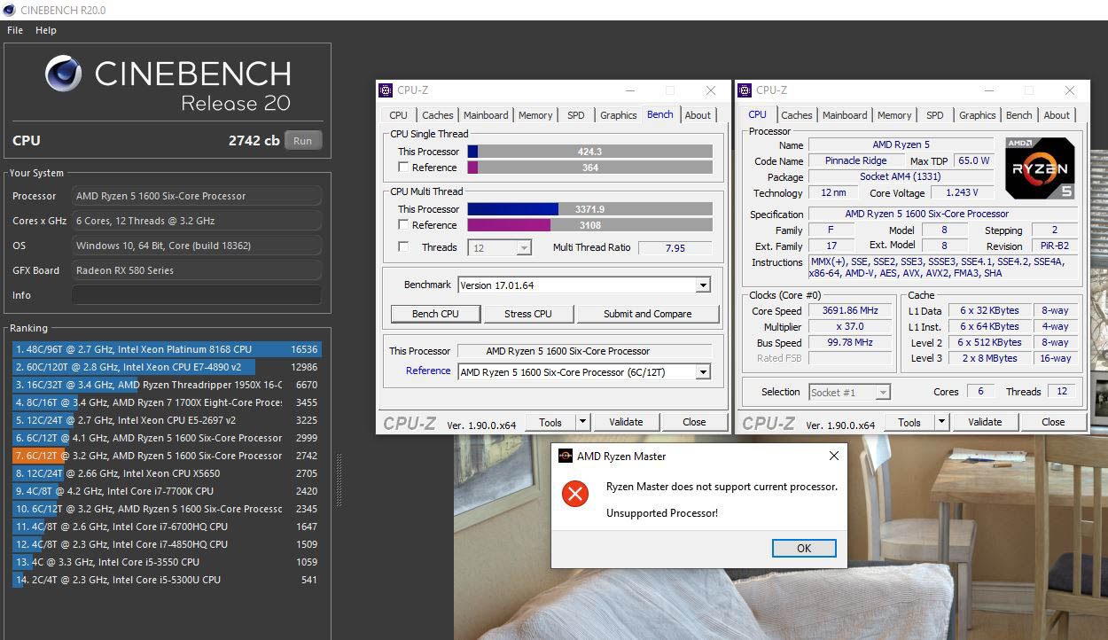Viewport: 1108px width, 640px height.
Task: Open the File menu in Cinebench
Action: 15,30
